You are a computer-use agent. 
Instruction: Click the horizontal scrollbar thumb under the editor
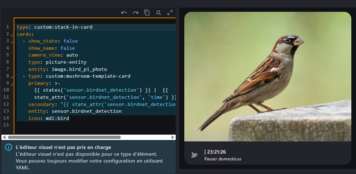click(x=64, y=137)
